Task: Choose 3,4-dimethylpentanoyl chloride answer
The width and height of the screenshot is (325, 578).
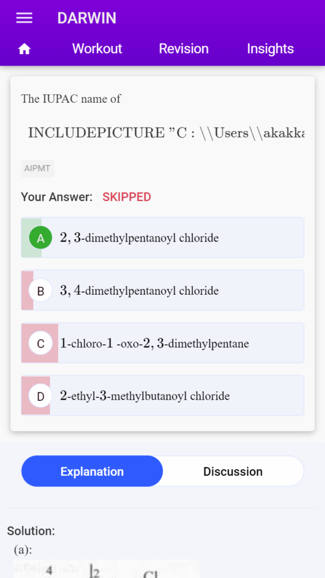Action: click(162, 291)
